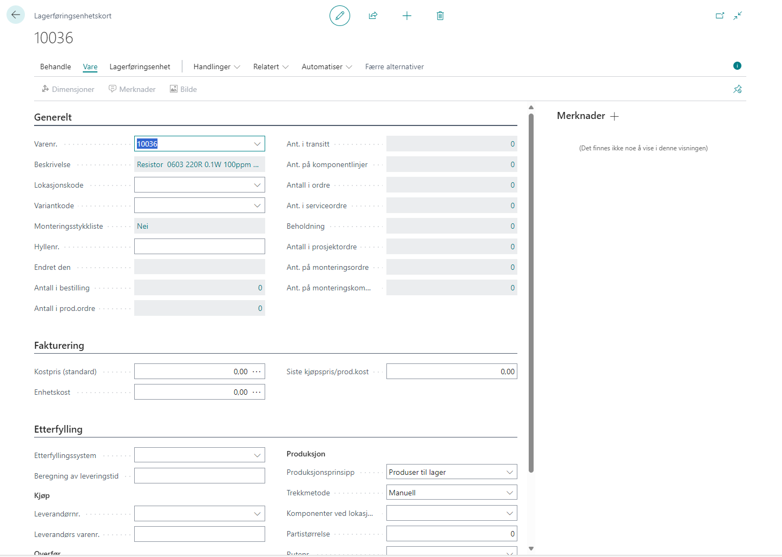The height and width of the screenshot is (557, 782).
Task: Click the collapse page arrows icon
Action: tap(738, 16)
